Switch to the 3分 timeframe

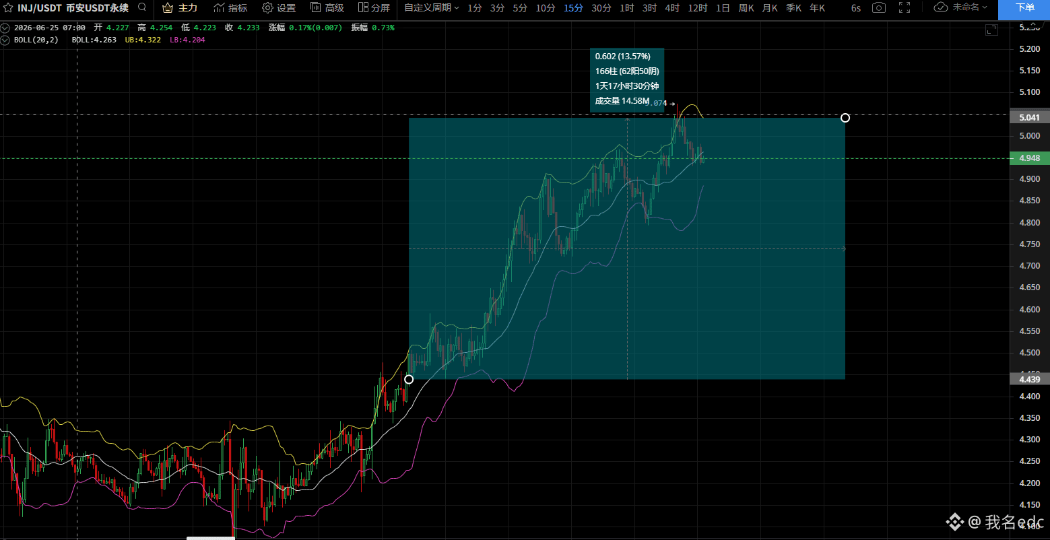[x=497, y=8]
